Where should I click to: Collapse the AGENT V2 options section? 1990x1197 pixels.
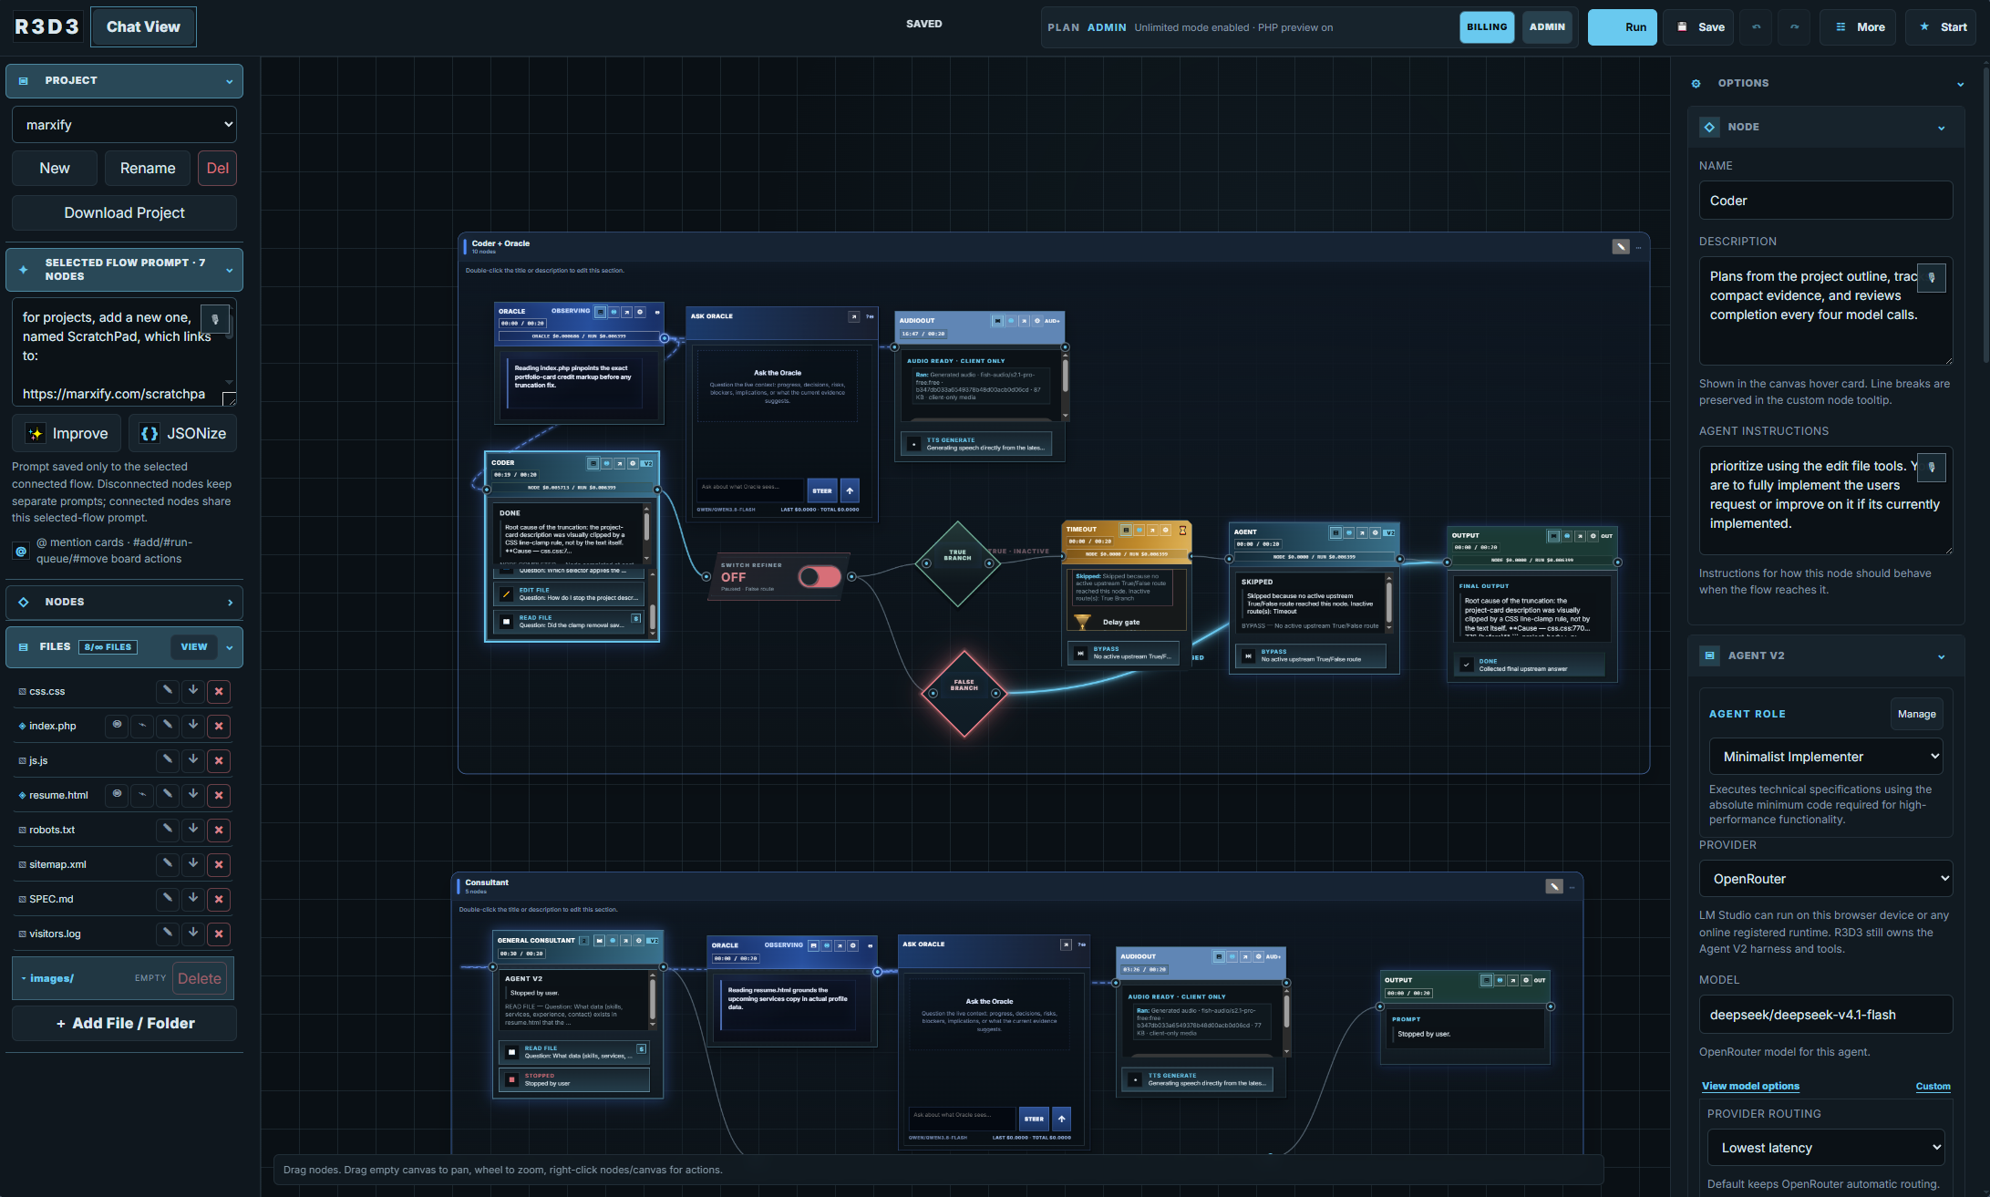[1825, 655]
